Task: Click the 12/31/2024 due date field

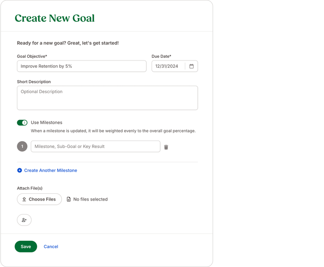Action: click(168, 66)
